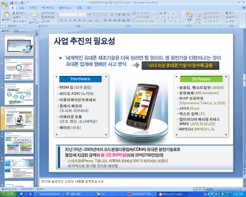Click the slide Reset (원래대로) button
The width and height of the screenshot is (246, 197).
pyautogui.click(x=48, y=17)
